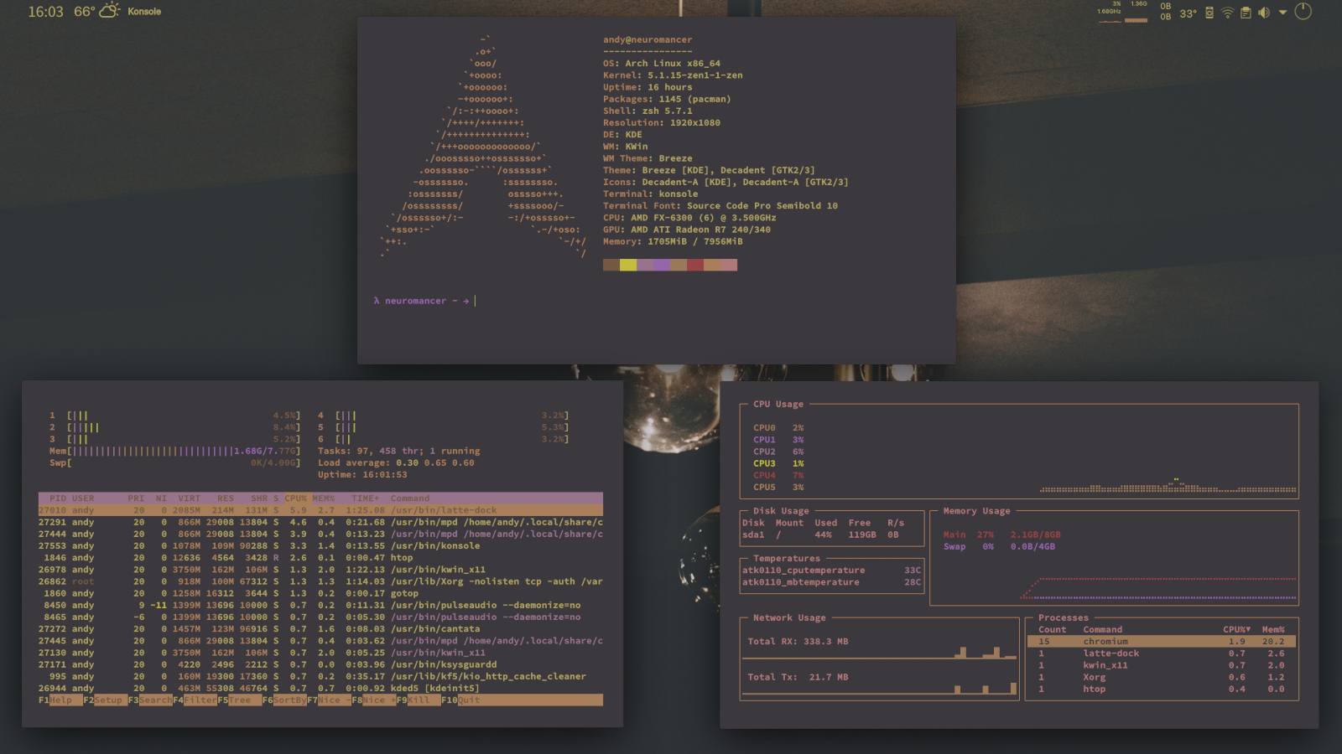Click andy@neuromancer title in neofetch
The height and width of the screenshot is (754, 1342).
tap(648, 39)
